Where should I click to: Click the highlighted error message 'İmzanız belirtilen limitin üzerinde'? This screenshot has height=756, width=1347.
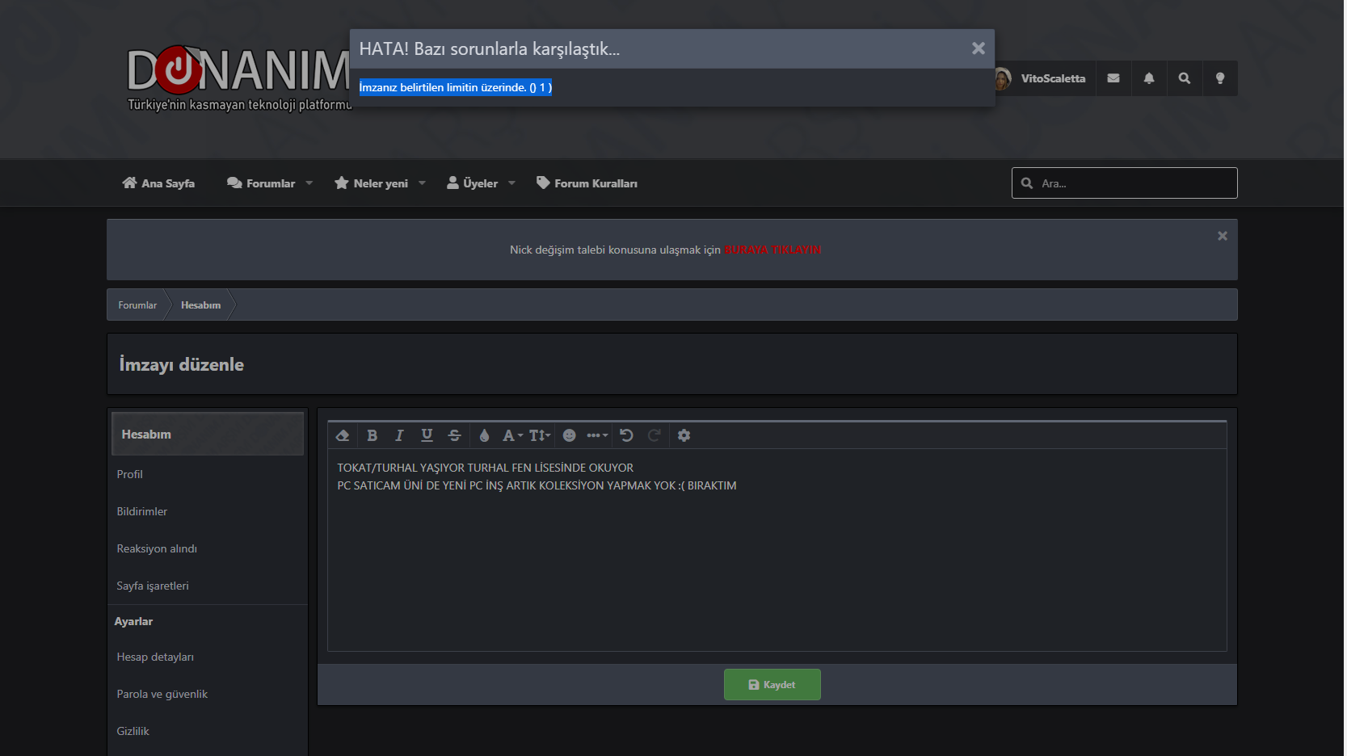click(456, 87)
